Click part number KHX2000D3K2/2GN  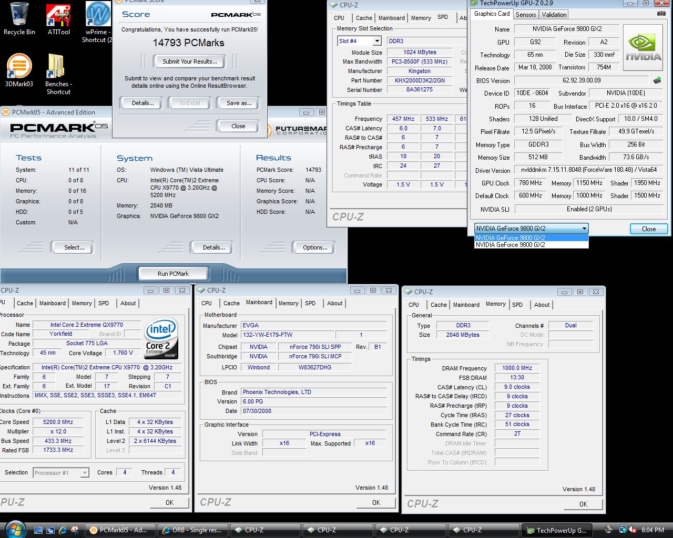[420, 80]
